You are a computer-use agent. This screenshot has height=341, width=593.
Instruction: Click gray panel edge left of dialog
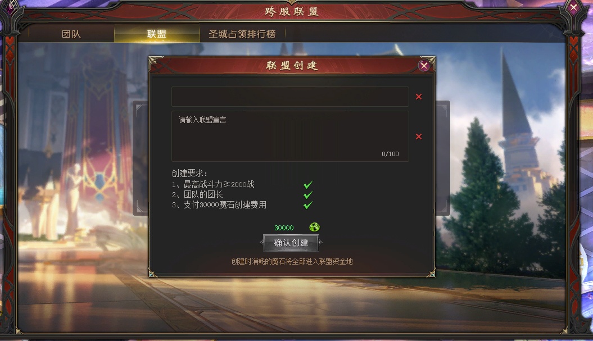tap(141, 158)
